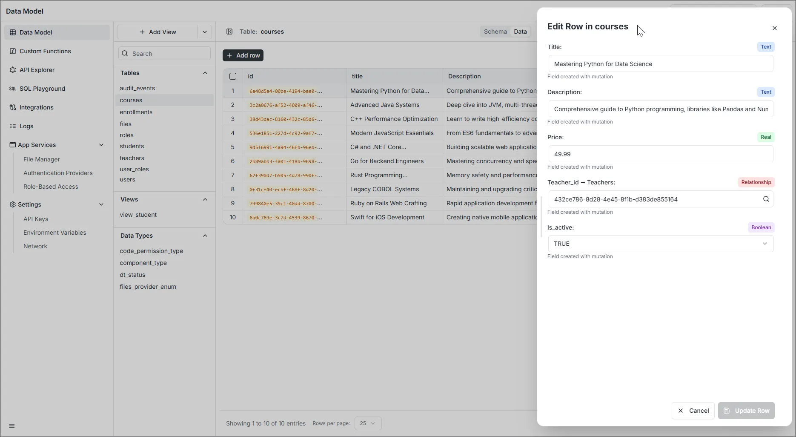796x437 pixels.
Task: Select the enrollments table
Action: click(136, 112)
